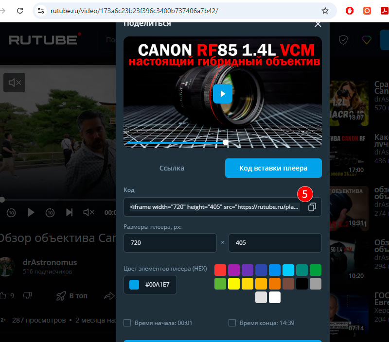Unmute the video via the overlay mute icon

coord(14,83)
